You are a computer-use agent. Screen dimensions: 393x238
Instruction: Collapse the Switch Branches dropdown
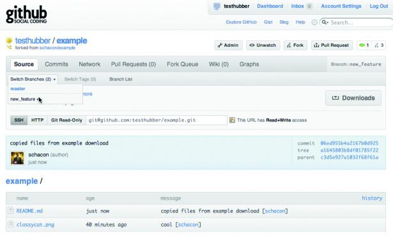coord(33,79)
